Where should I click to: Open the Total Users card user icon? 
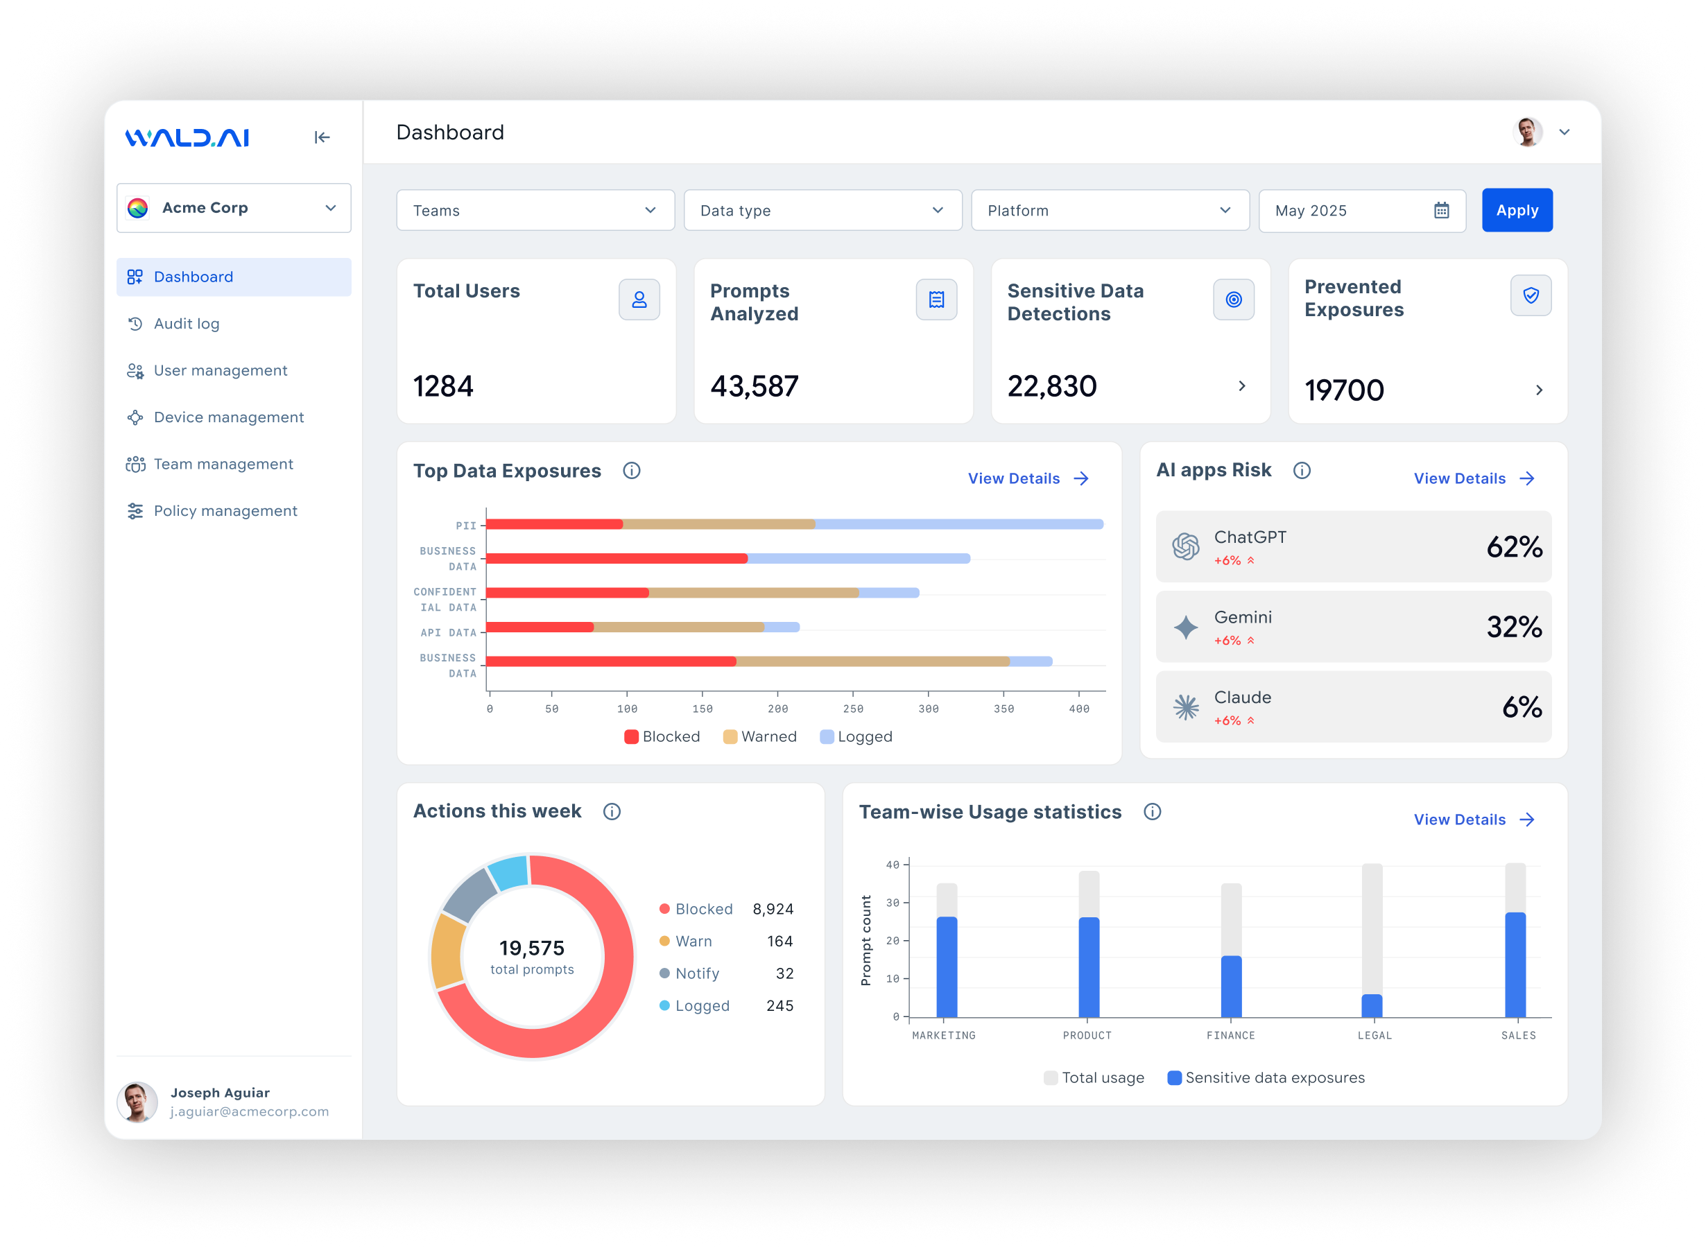[x=639, y=299]
